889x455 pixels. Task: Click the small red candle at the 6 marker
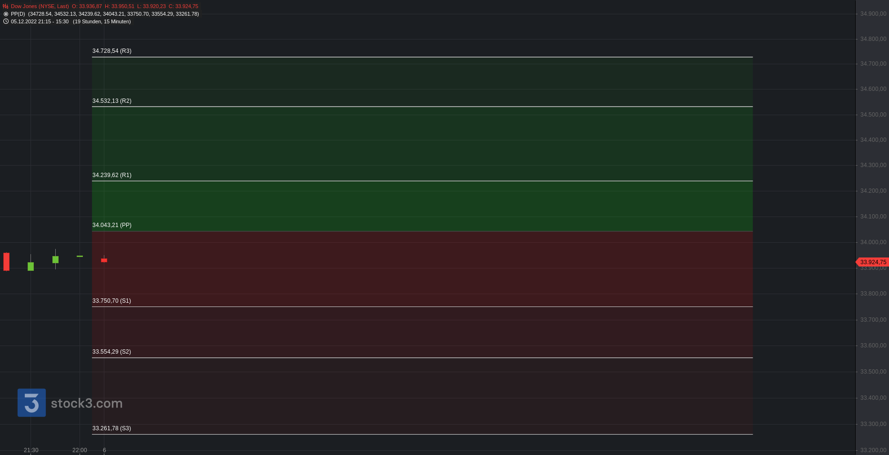tap(104, 260)
